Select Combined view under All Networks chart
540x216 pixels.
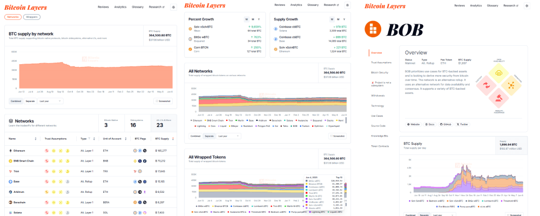point(195,136)
